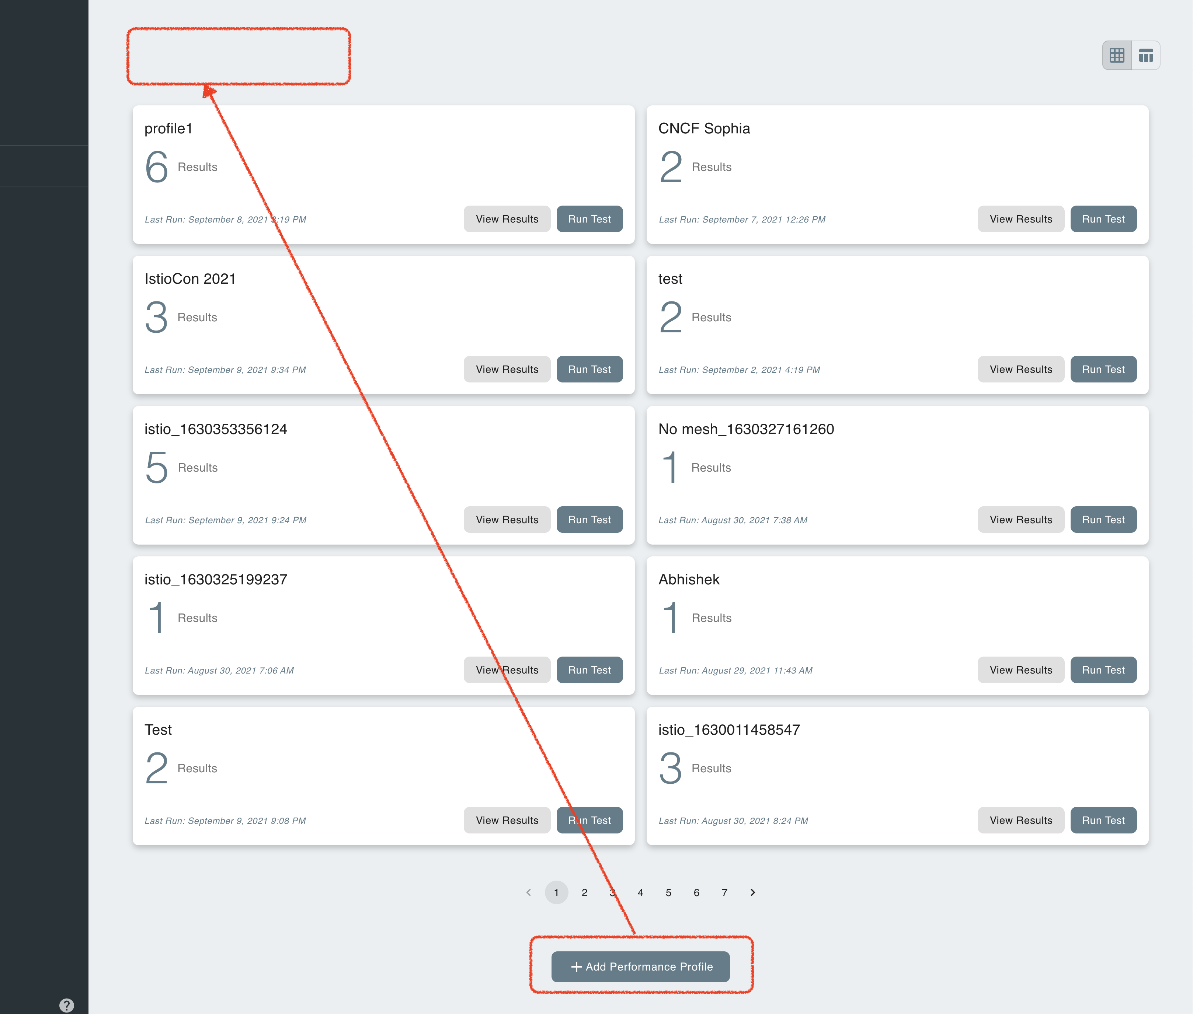This screenshot has height=1014, width=1193.
Task: Jump to page 7 in pagination
Action: coord(724,893)
